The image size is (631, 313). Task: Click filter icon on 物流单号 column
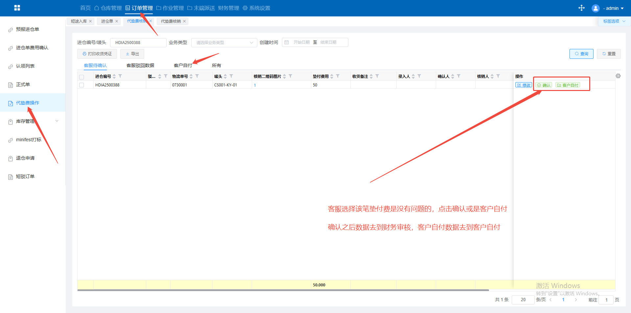197,76
